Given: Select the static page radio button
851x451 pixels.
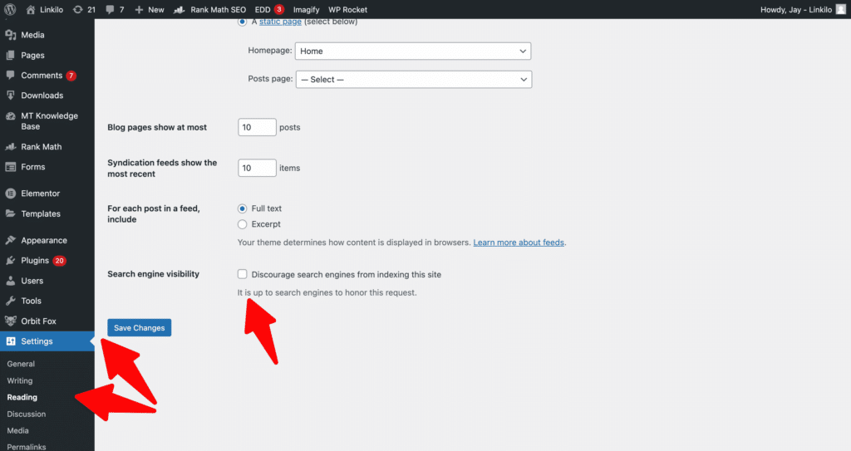Looking at the screenshot, I should coord(242,22).
